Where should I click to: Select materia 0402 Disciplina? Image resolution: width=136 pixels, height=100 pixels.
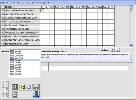tap(24, 56)
